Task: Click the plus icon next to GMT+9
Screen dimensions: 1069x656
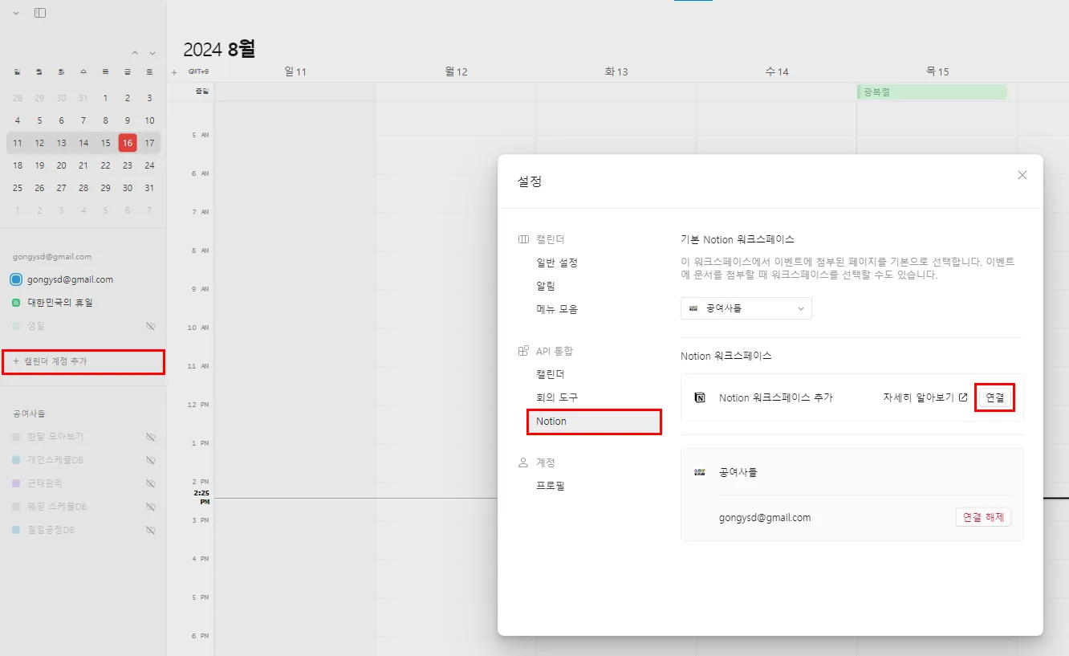Action: click(174, 71)
